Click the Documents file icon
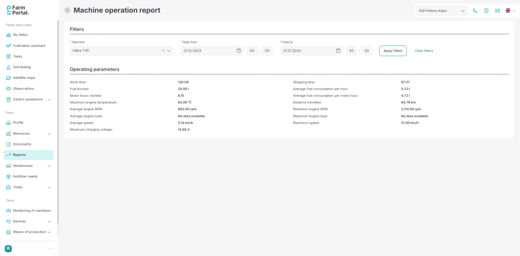520x256 pixels. click(8, 144)
